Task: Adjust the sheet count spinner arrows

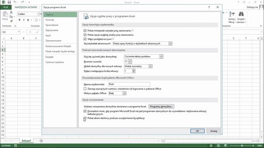Action: [134, 71]
